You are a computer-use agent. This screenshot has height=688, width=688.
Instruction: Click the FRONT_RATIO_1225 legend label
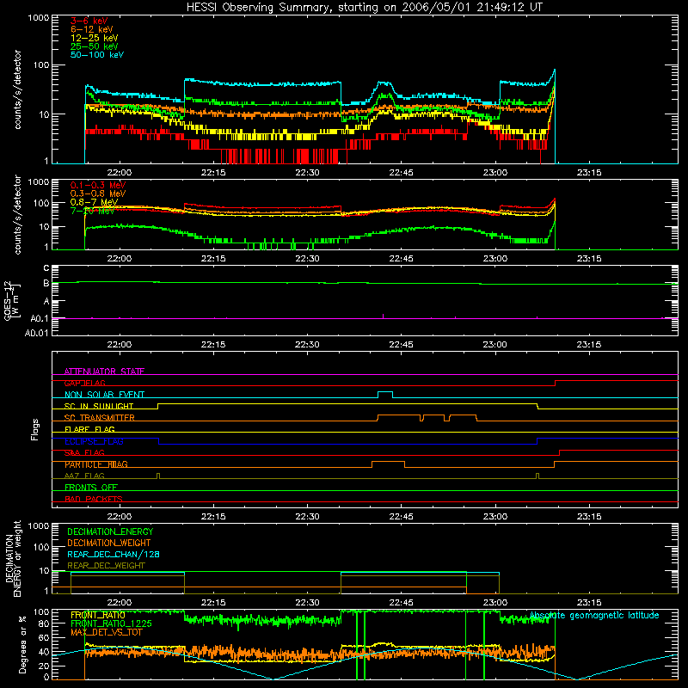[111, 623]
